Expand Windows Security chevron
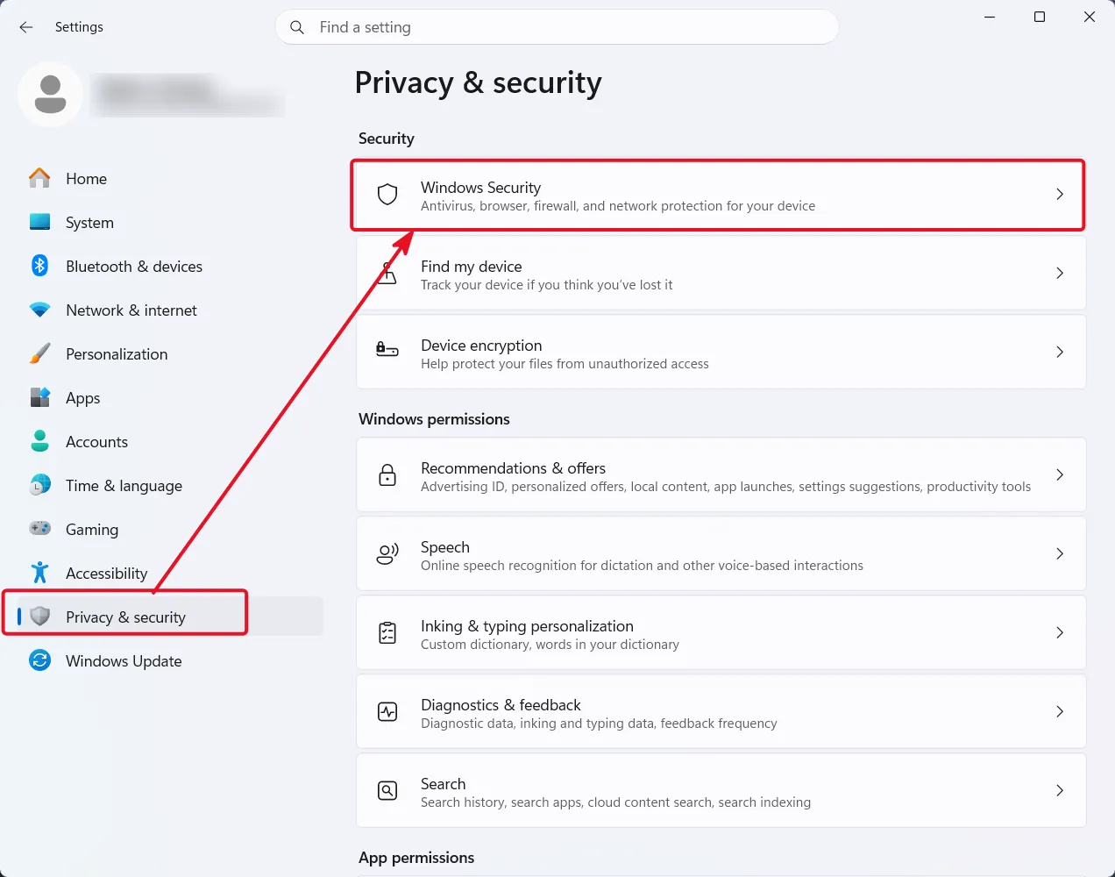This screenshot has width=1115, height=877. coord(1060,194)
